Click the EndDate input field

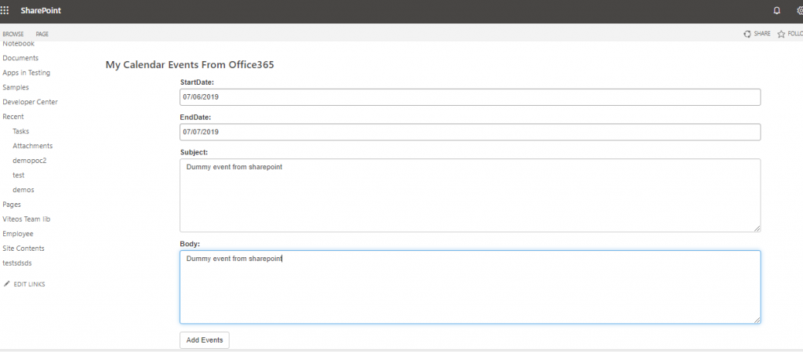471,132
